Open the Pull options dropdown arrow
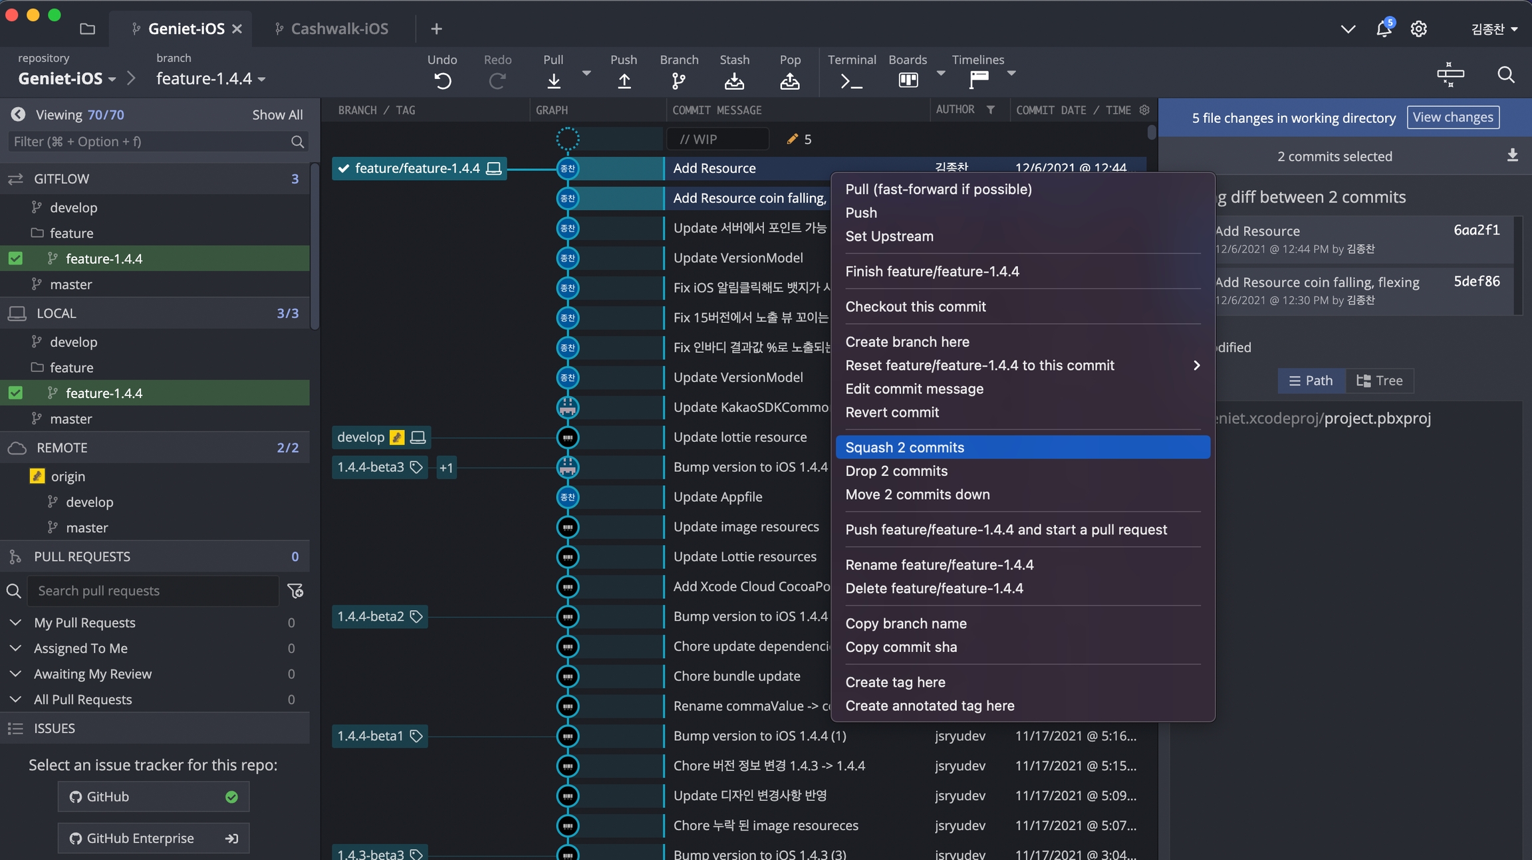The width and height of the screenshot is (1532, 860). pyautogui.click(x=586, y=73)
